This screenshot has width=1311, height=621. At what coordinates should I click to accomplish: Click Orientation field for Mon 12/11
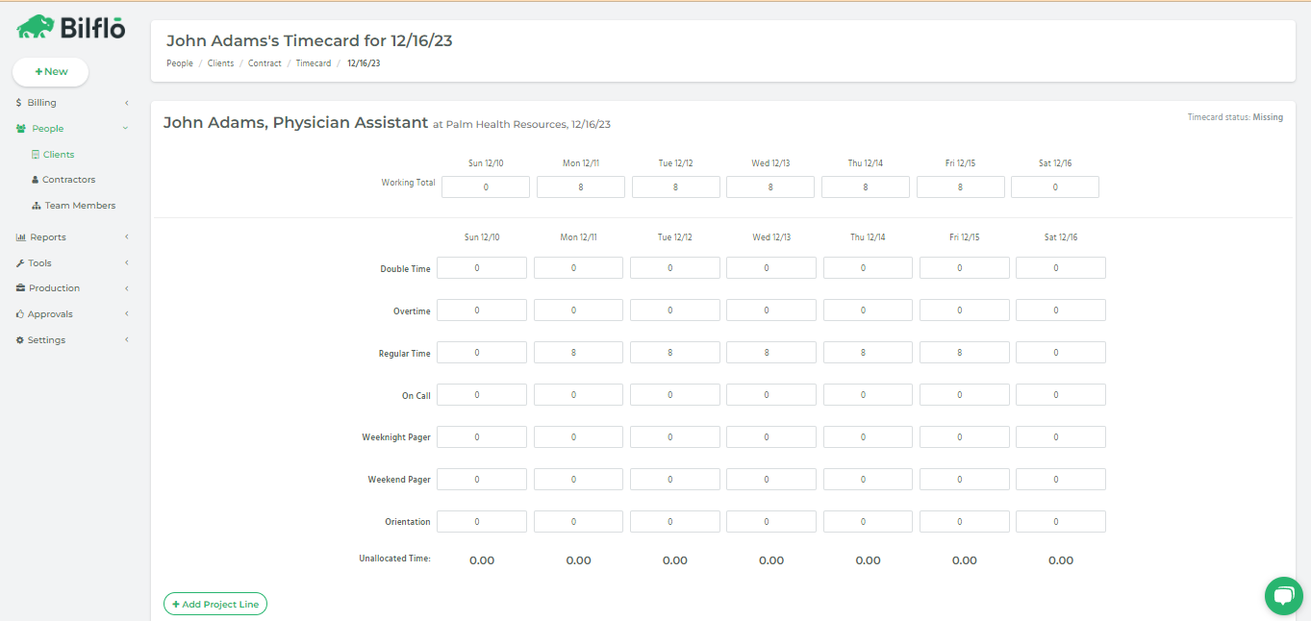(x=578, y=522)
